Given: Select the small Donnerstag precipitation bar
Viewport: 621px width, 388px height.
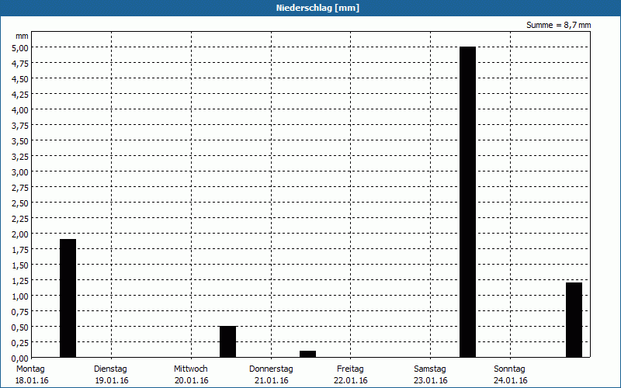Looking at the screenshot, I should tap(307, 354).
